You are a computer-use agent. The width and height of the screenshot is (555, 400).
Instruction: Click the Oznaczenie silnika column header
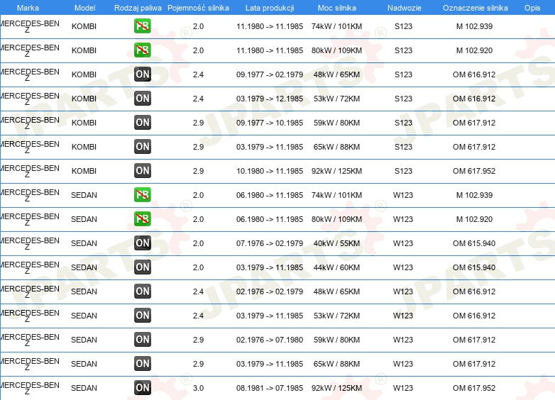click(475, 8)
